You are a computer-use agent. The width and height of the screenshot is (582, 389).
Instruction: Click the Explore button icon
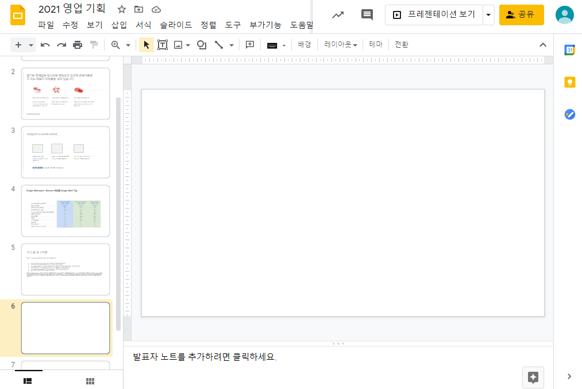(x=533, y=378)
